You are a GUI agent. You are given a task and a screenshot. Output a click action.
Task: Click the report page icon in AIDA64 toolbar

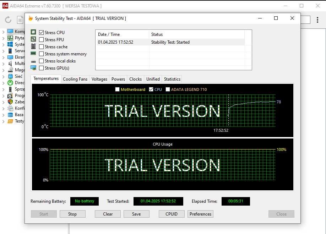point(20,20)
